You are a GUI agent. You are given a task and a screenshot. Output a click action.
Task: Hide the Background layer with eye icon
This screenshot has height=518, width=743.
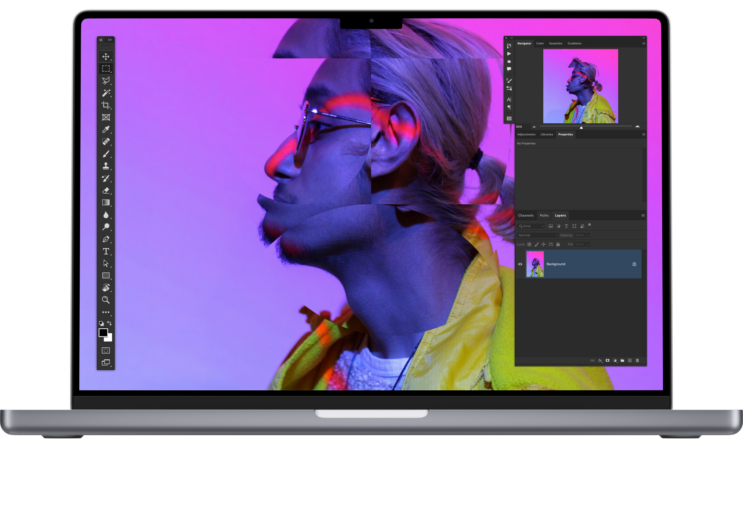point(520,264)
